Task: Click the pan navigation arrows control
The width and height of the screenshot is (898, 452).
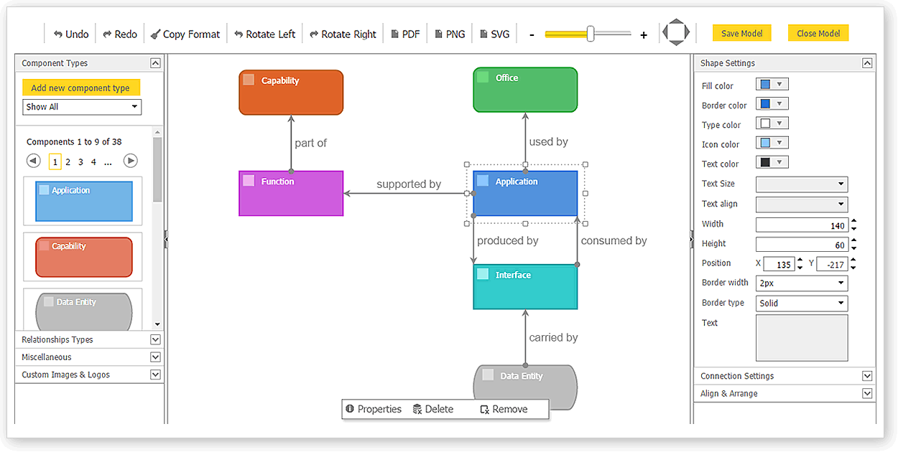Action: (x=676, y=32)
